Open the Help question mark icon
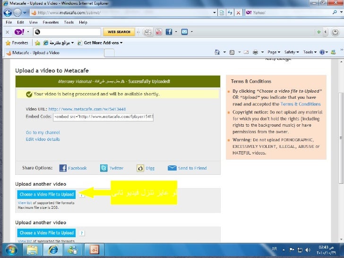 [322, 52]
